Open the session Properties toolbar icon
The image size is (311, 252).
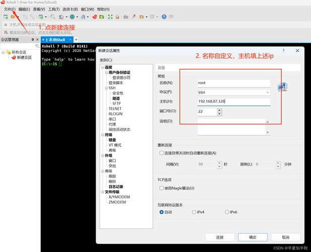(41, 17)
